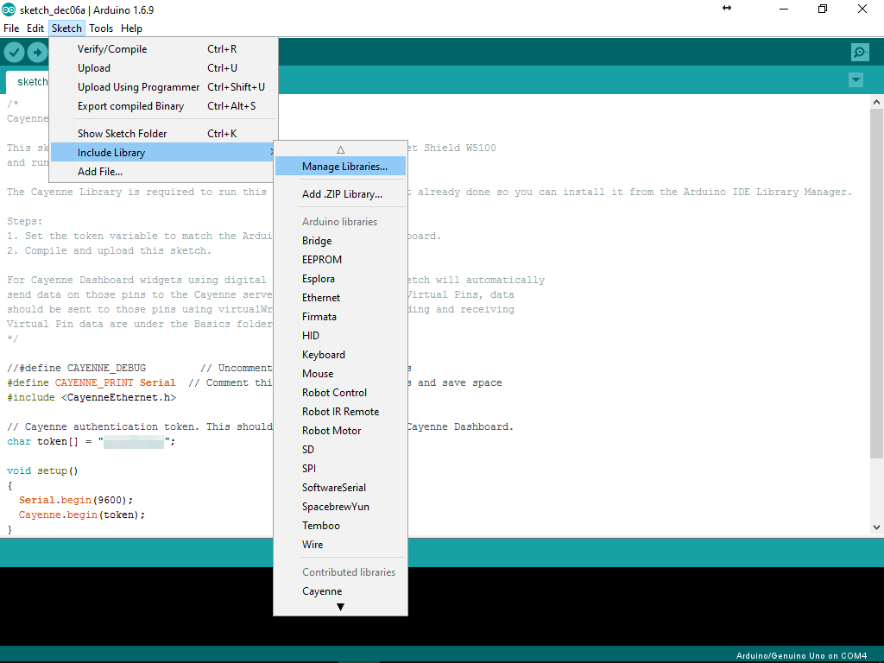Image resolution: width=884 pixels, height=663 pixels.
Task: Click the Verify checkmark icon
Action: coord(14,52)
